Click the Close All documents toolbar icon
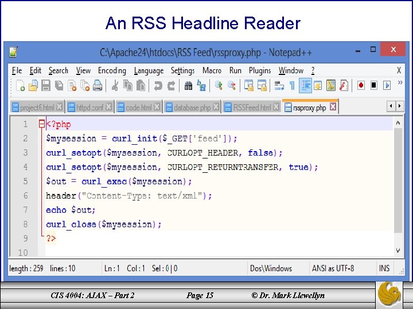 85,86
